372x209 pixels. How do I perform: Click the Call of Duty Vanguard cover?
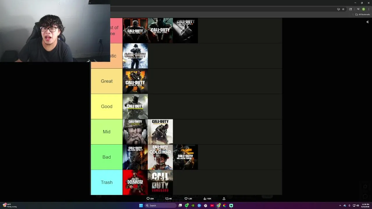click(160, 182)
